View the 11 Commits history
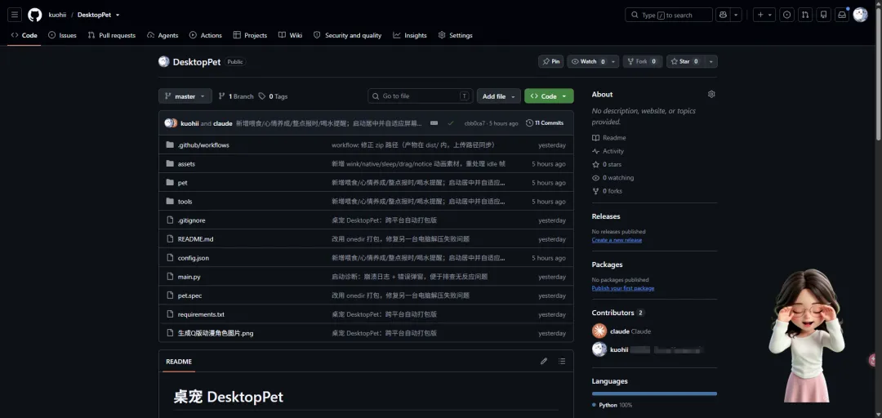The height and width of the screenshot is (418, 882). (545, 122)
